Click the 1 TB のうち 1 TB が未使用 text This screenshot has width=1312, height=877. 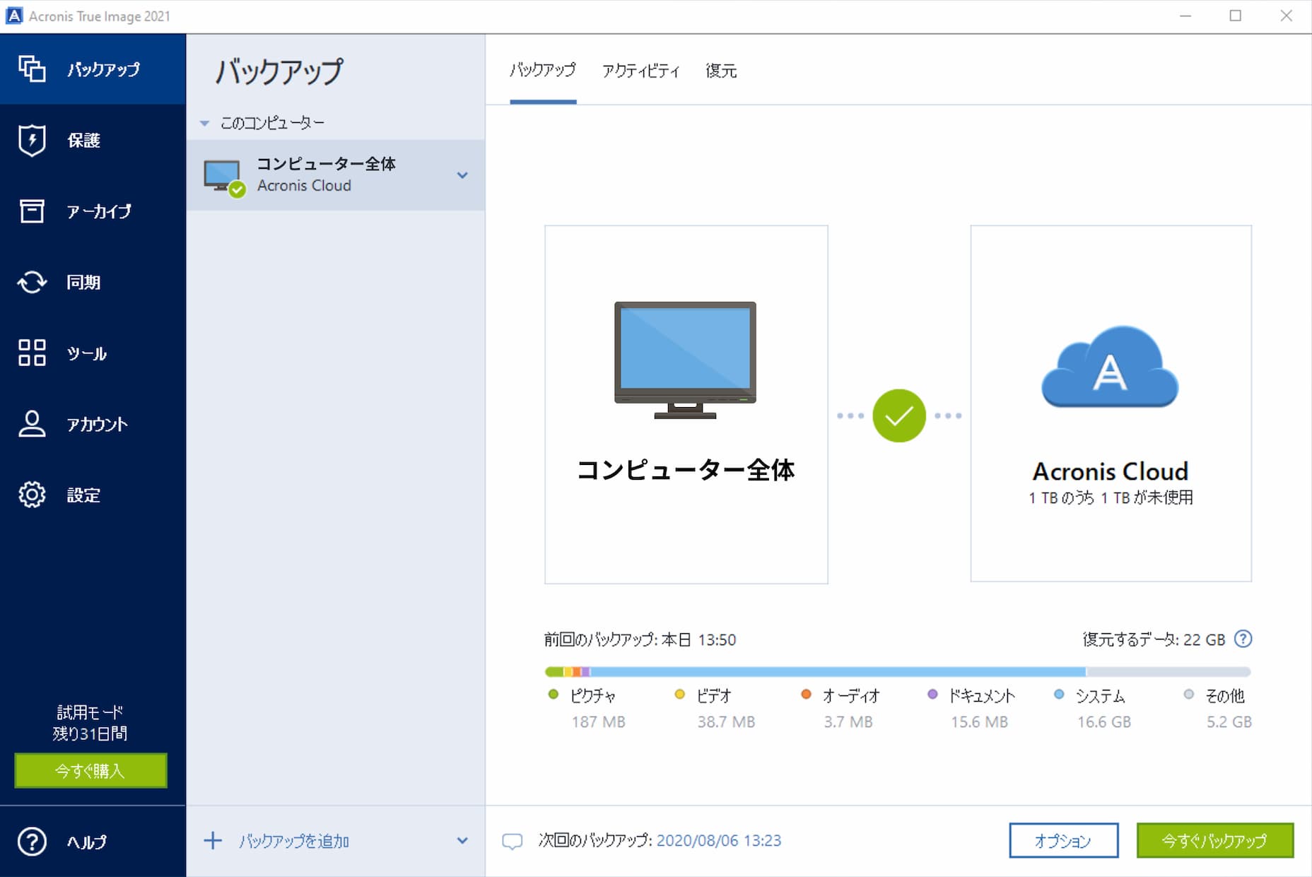[1111, 498]
